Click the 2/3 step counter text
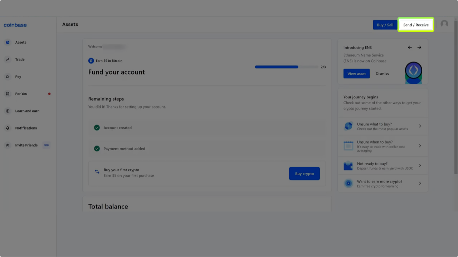458x257 pixels. [323, 67]
